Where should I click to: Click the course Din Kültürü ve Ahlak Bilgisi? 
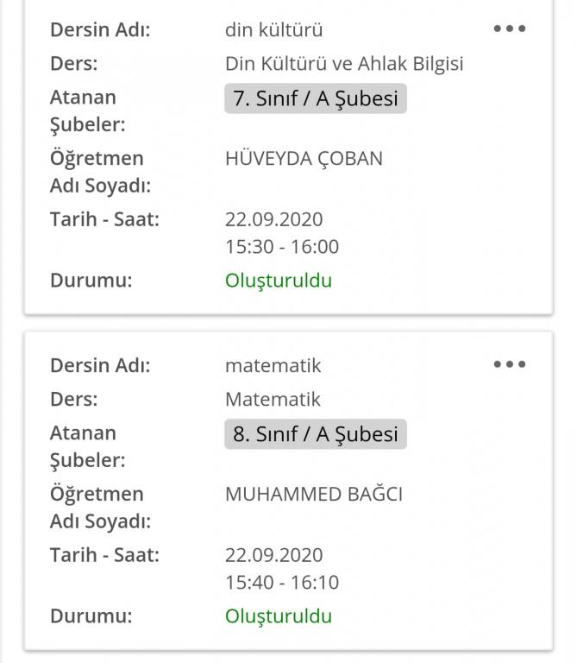click(344, 64)
